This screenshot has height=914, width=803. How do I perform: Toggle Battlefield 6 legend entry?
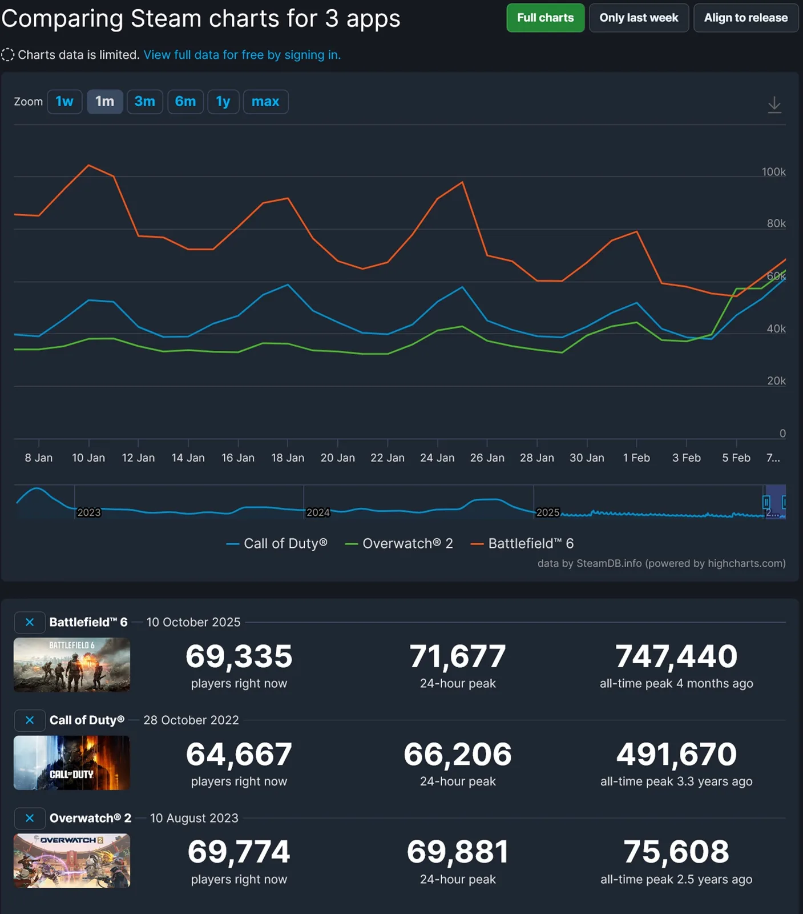[523, 543]
